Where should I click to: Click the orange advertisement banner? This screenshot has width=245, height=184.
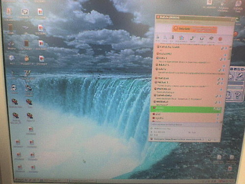[195, 29]
